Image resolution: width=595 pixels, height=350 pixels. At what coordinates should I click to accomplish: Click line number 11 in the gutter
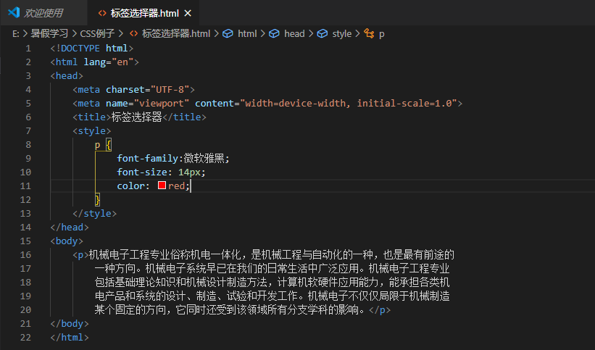tap(25, 186)
